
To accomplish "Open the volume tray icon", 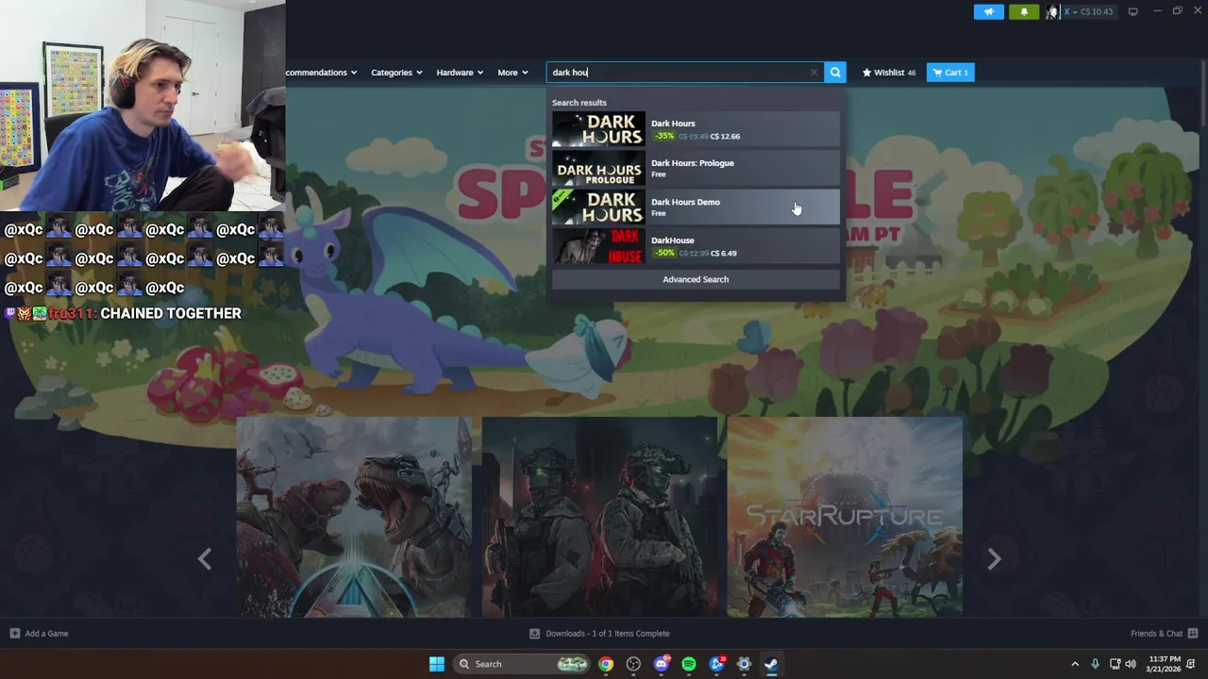I will tap(1131, 664).
